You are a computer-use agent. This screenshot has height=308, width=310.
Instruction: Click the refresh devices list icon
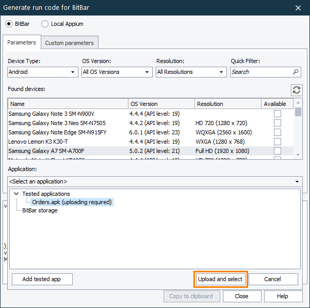click(x=297, y=90)
